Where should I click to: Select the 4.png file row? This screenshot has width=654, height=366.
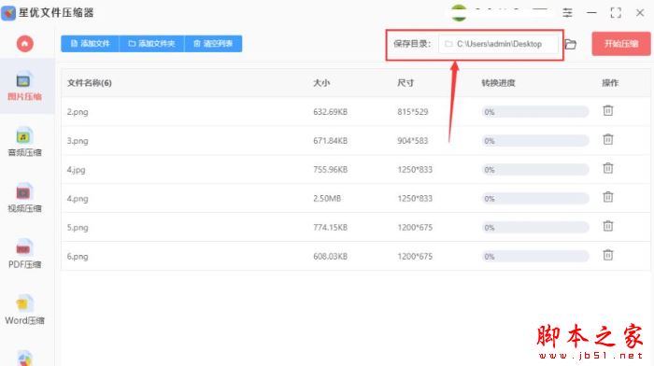355,199
